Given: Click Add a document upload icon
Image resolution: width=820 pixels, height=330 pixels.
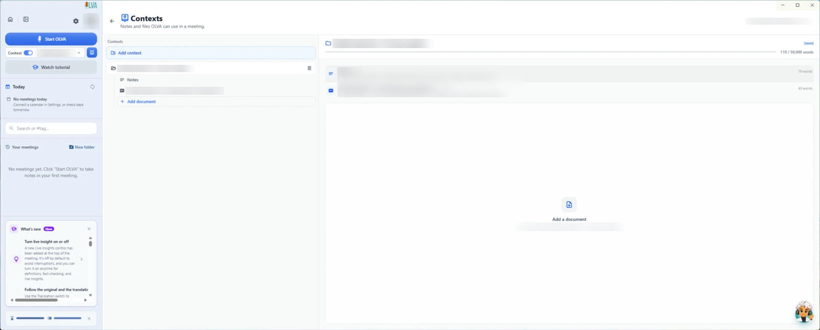Looking at the screenshot, I should tap(569, 204).
